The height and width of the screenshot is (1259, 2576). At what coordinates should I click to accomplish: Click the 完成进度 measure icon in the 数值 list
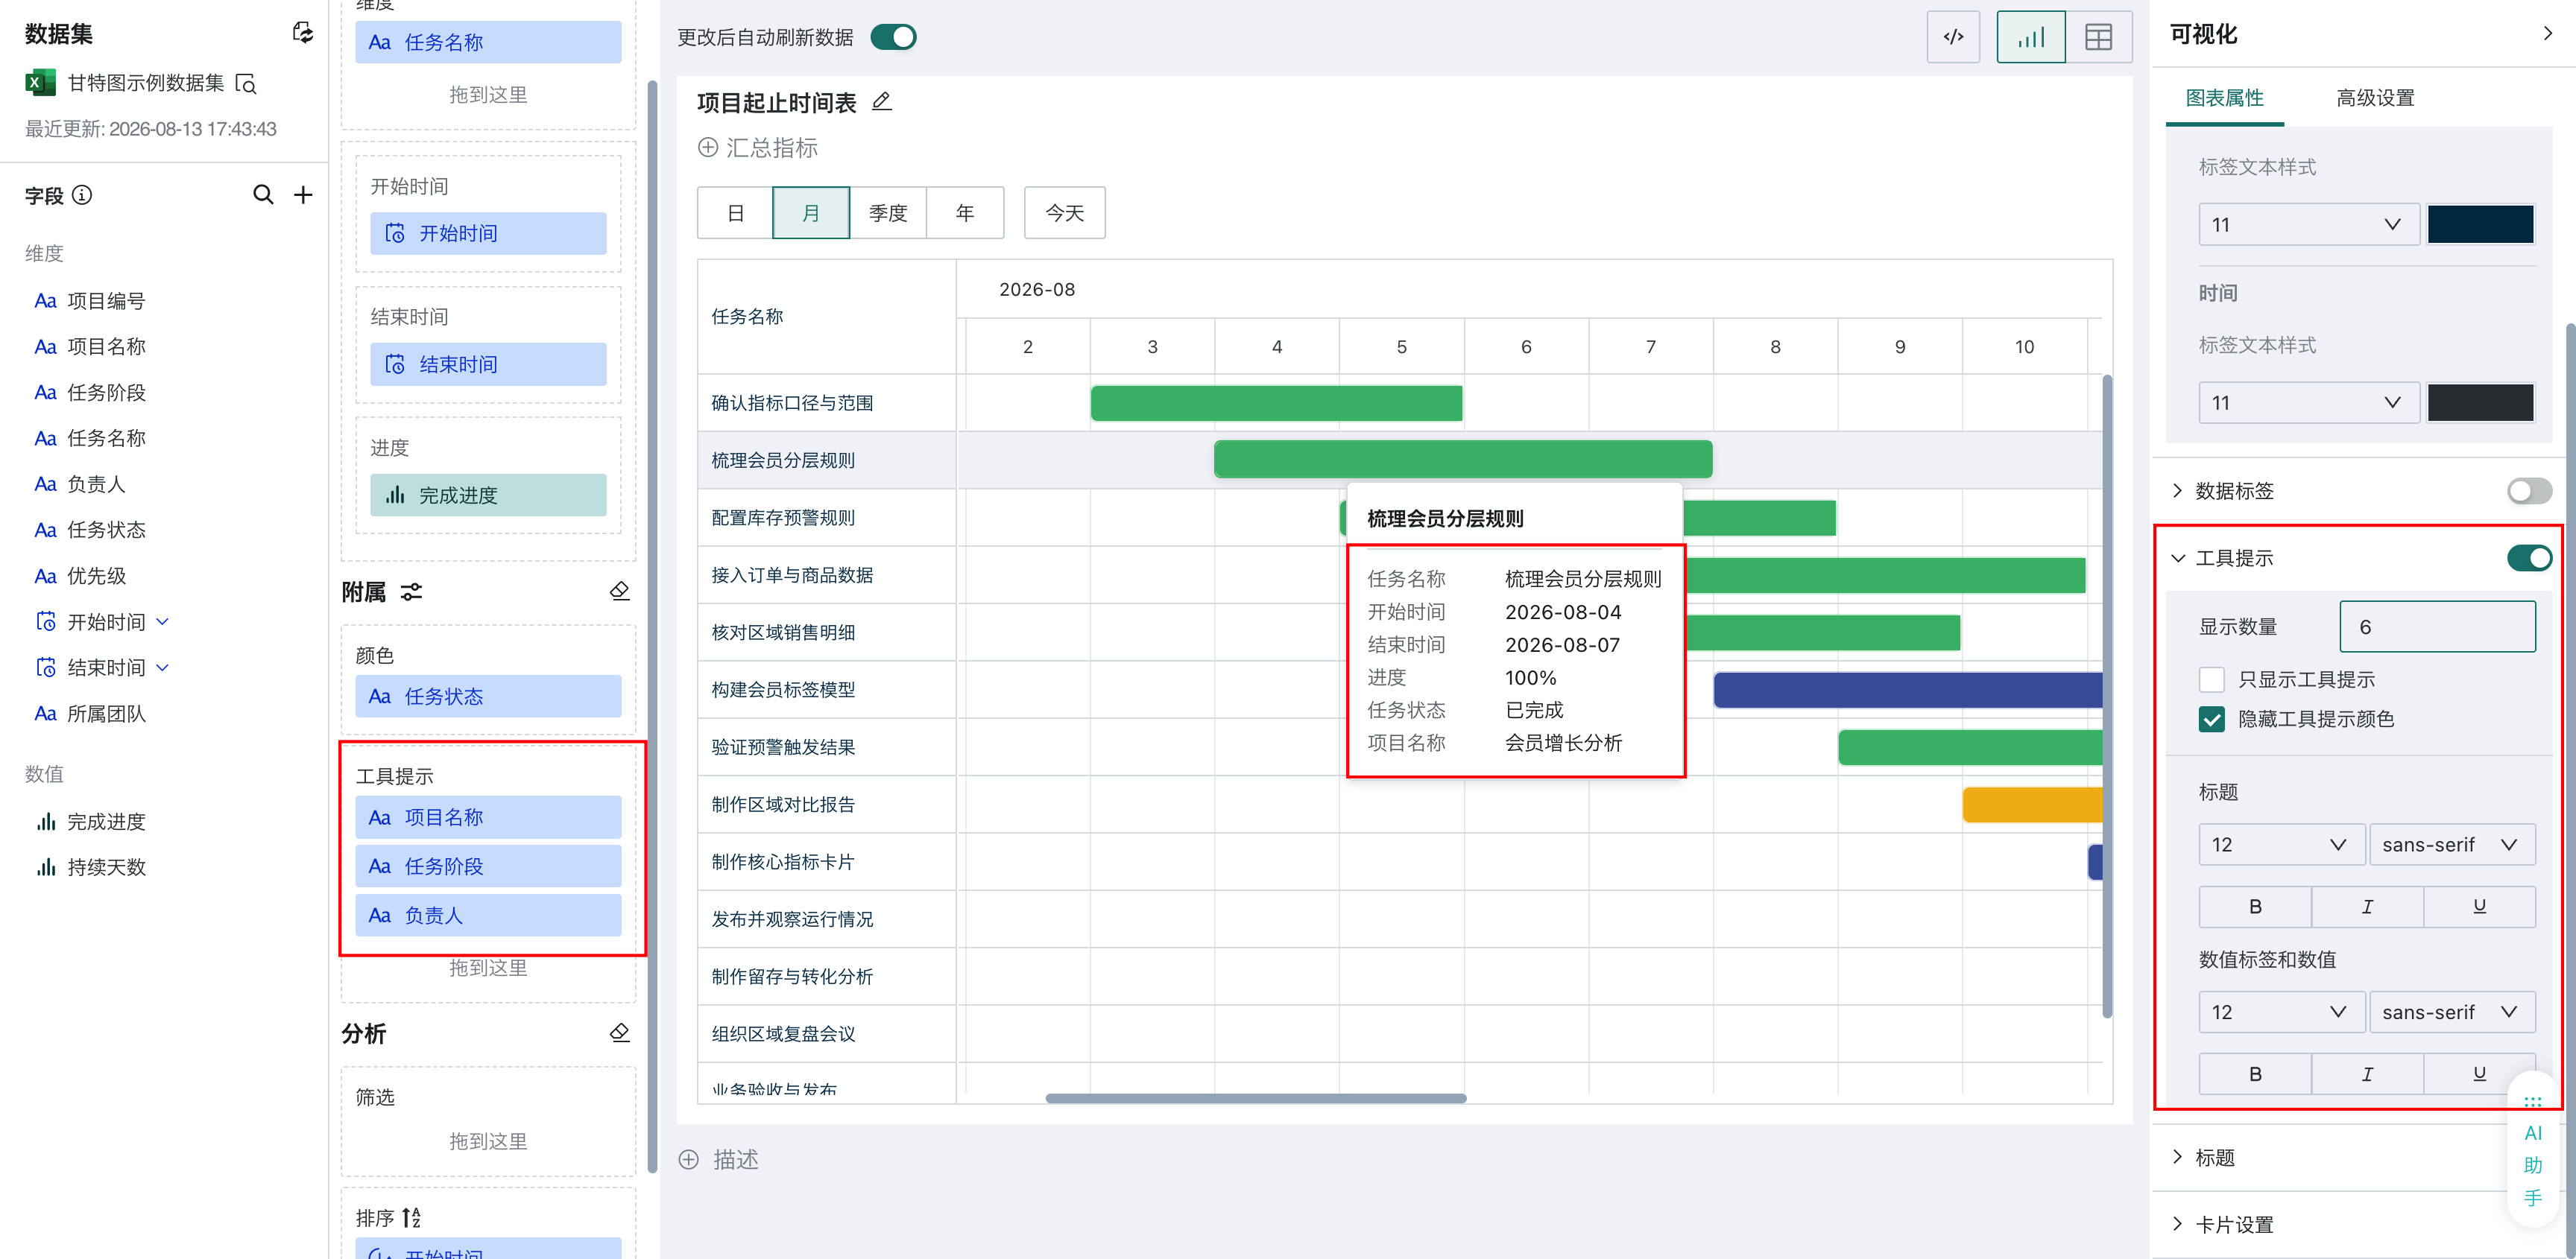tap(46, 822)
